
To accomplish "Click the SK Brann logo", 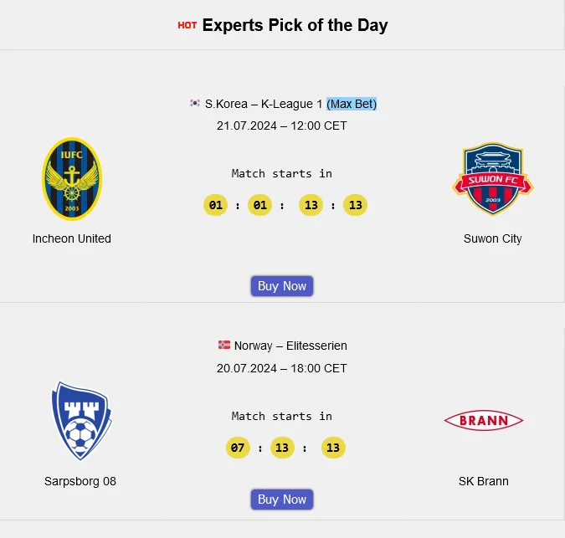I will 483,420.
